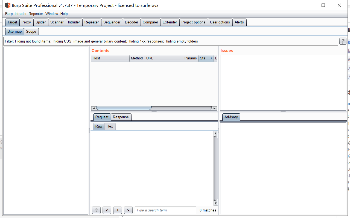Viewport: 350px width, 218px height.
Task: Open the Burp menu
Action: 9,14
